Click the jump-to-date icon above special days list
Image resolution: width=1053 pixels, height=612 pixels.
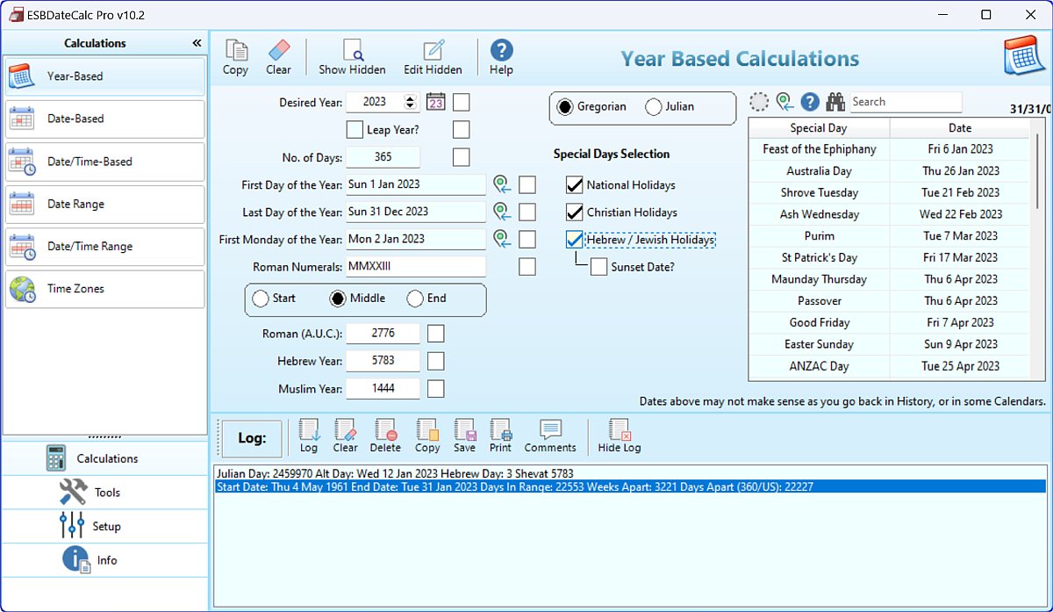pos(785,102)
